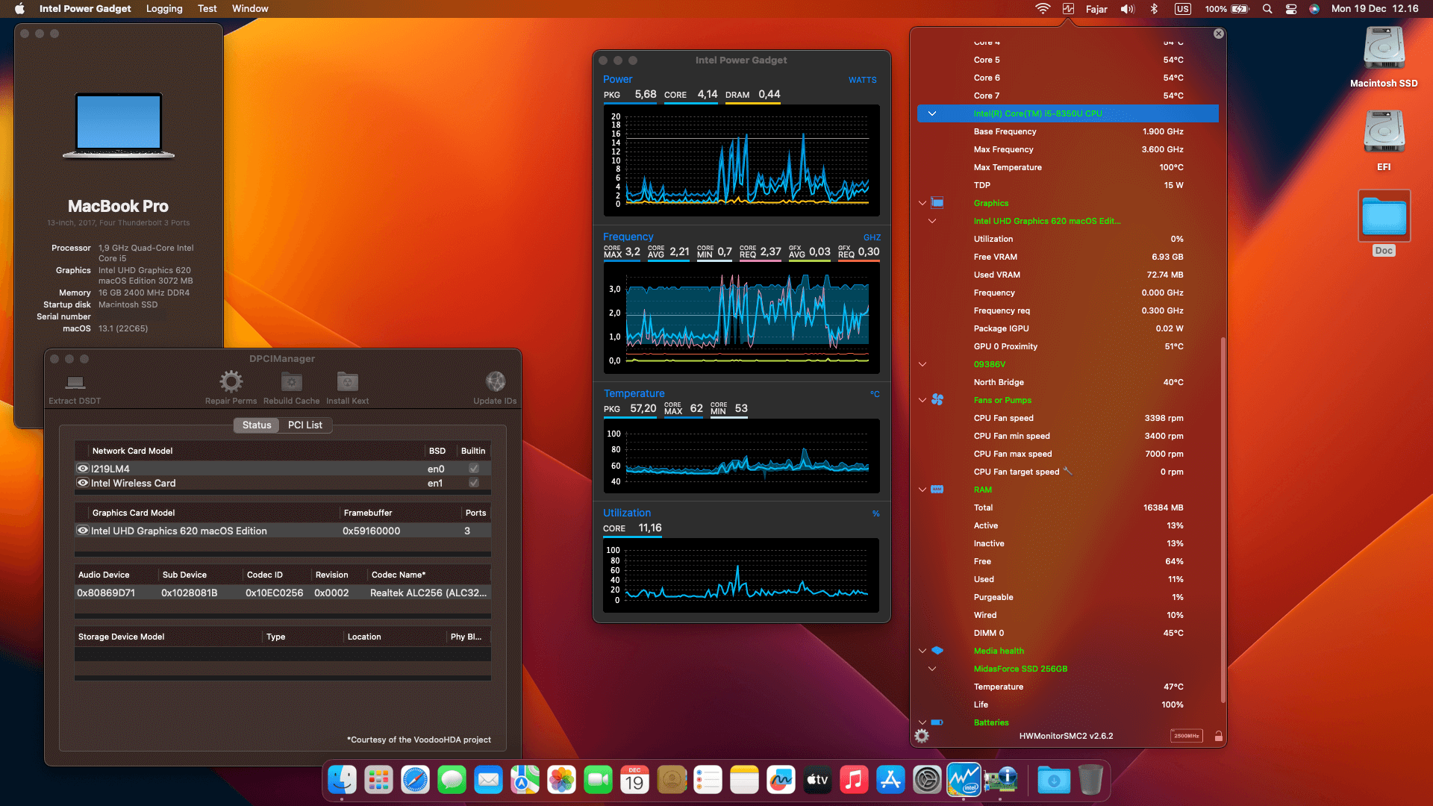The height and width of the screenshot is (806, 1433).
Task: Collapse the RAM section
Action: [x=922, y=490]
